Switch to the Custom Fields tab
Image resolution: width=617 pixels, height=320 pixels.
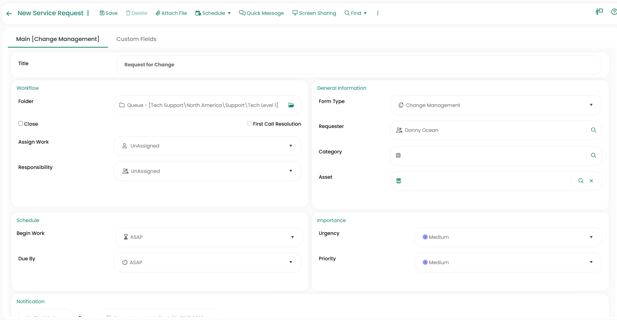tap(136, 39)
